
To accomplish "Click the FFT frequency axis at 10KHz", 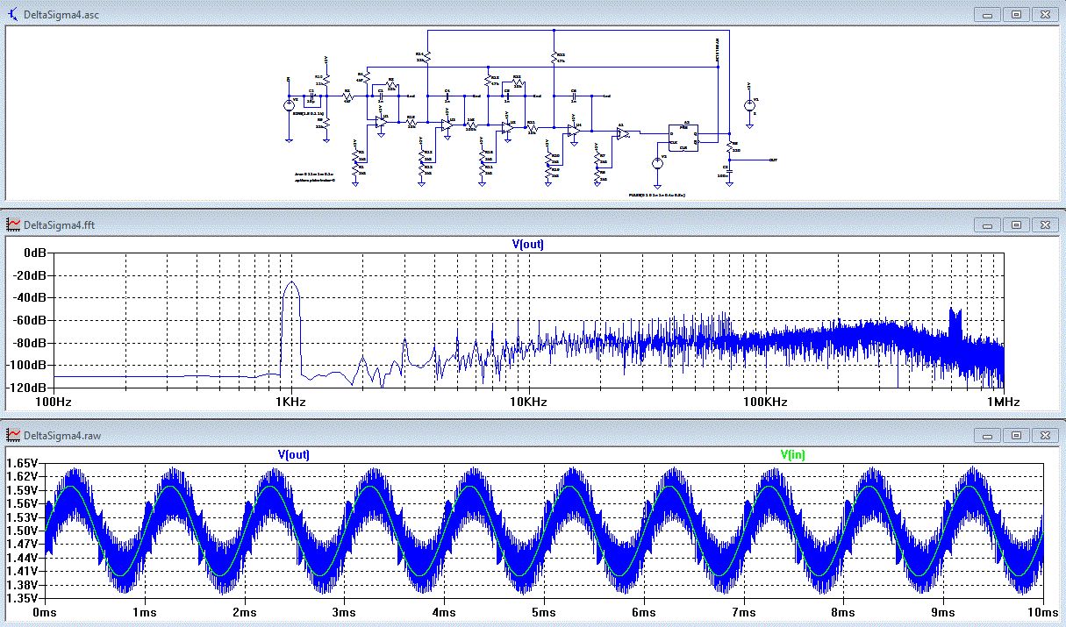I will (528, 402).
